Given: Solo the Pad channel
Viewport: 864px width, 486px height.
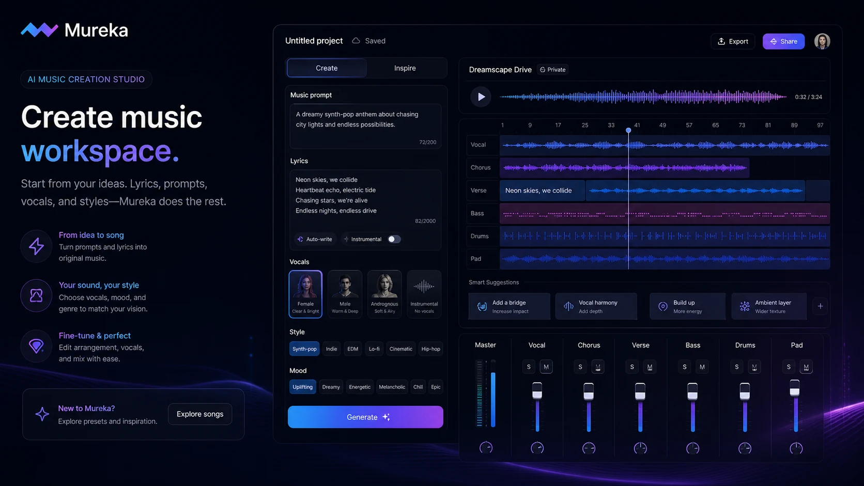Looking at the screenshot, I should pyautogui.click(x=789, y=367).
